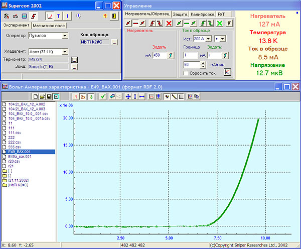Select file E49a_вах.001 in the list
This screenshot has height=249, width=301.
tap(29, 157)
